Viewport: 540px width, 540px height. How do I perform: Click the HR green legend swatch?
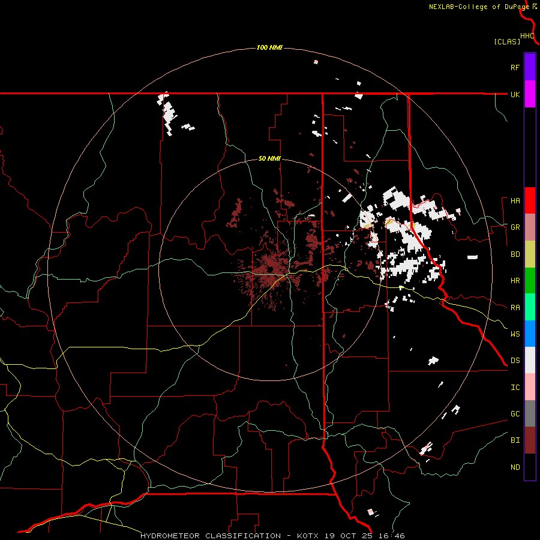tap(530, 280)
